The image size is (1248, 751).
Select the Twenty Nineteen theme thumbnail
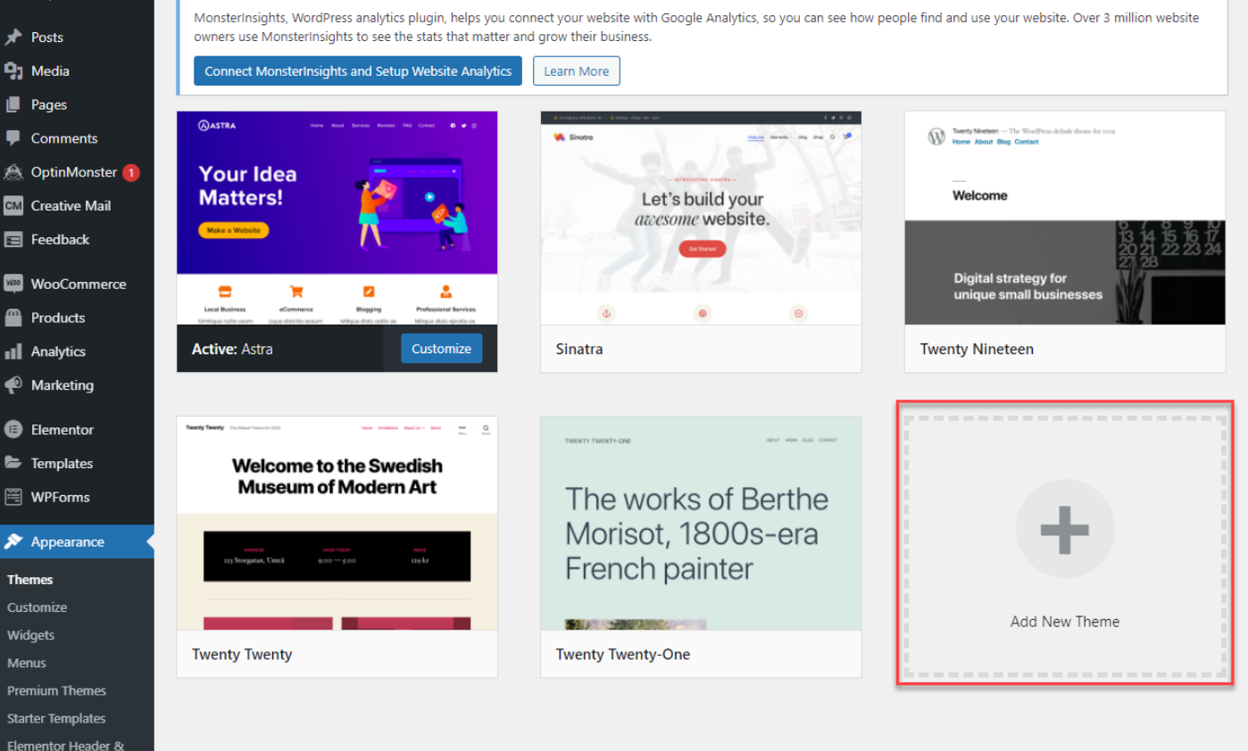[x=1065, y=218]
